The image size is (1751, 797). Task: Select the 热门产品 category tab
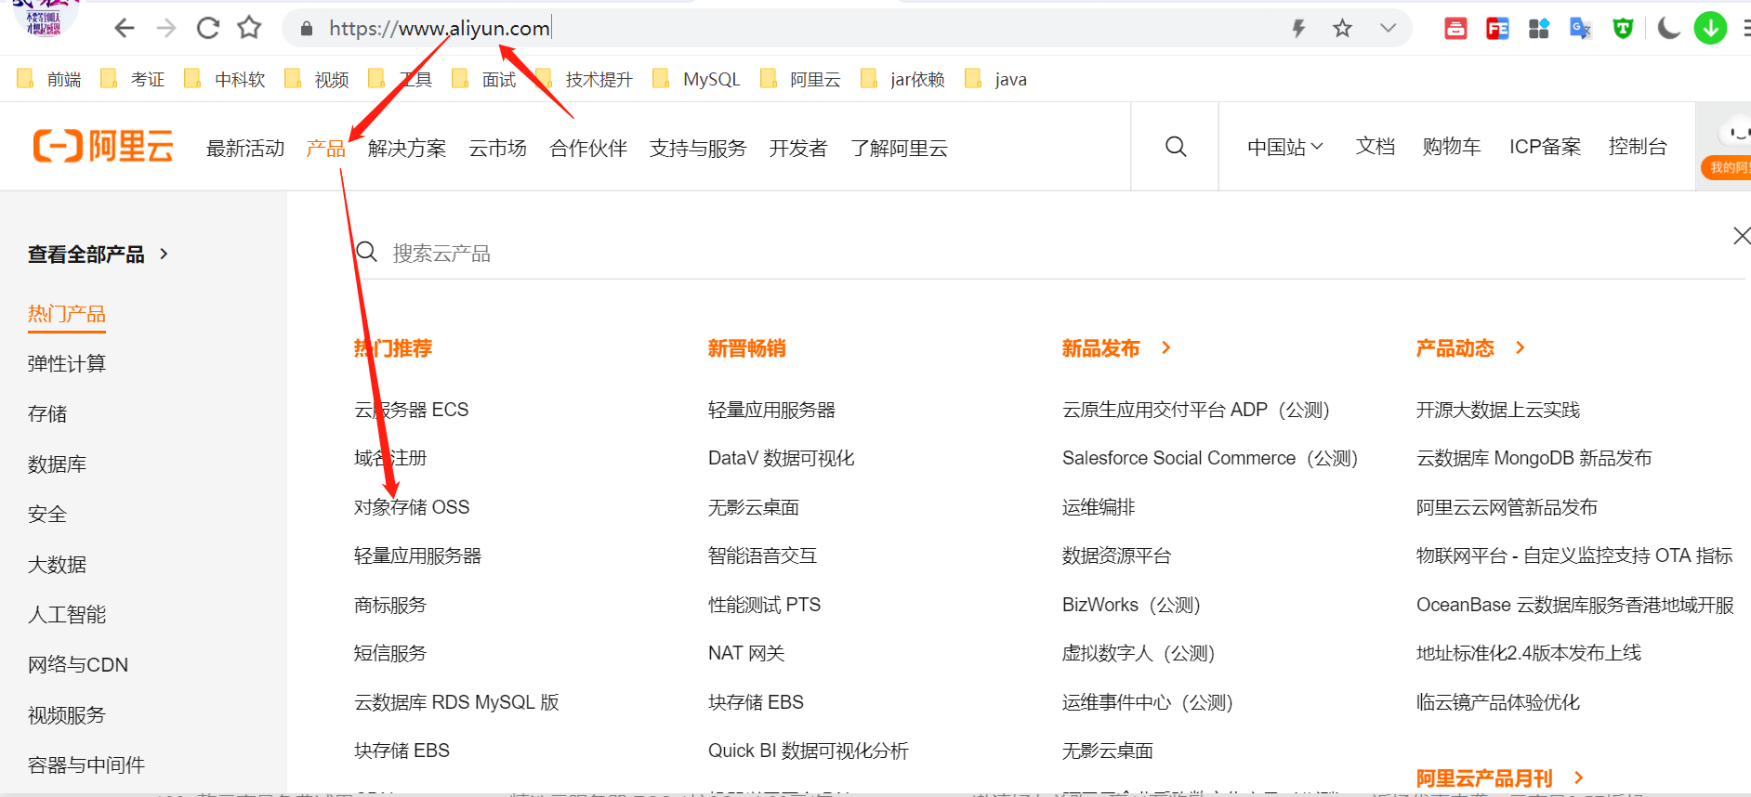click(x=67, y=314)
